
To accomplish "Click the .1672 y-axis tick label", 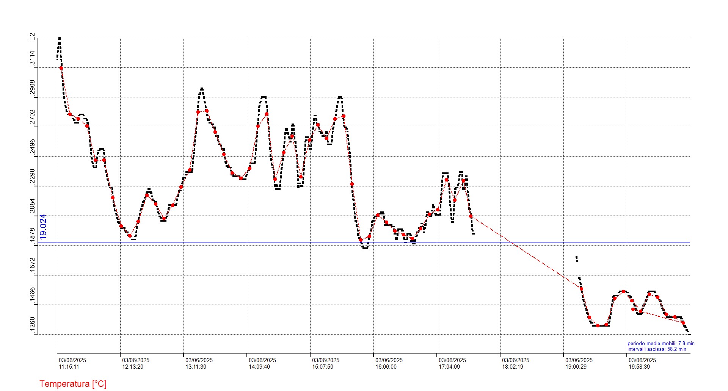I will point(33,266).
